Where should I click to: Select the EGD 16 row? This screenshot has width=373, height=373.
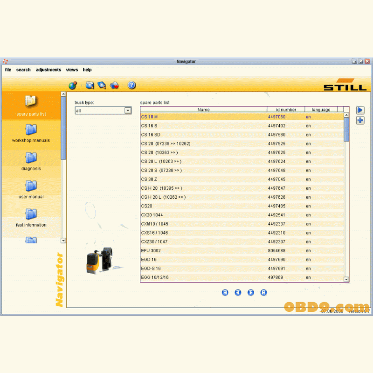tap(242, 260)
